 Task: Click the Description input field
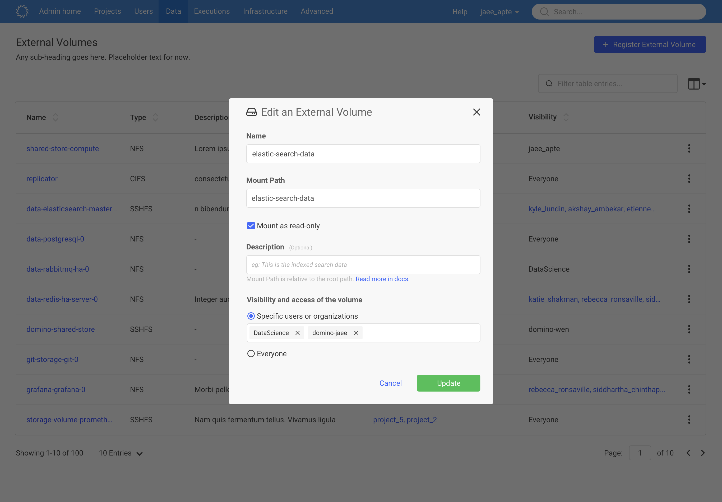363,265
